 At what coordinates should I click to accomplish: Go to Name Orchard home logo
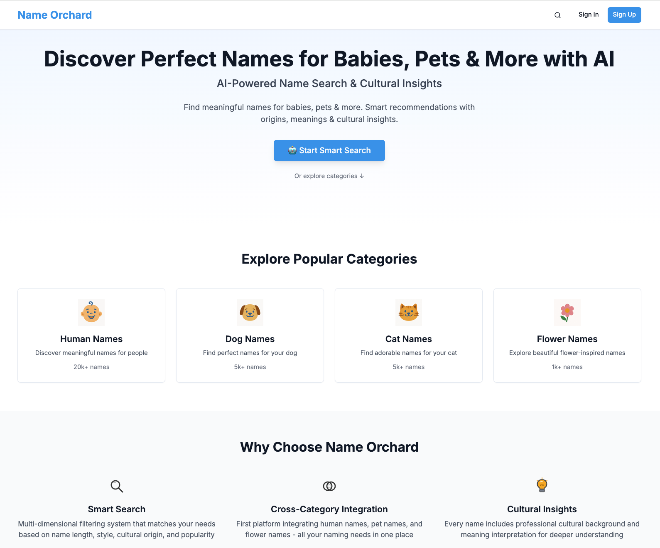[x=55, y=15]
